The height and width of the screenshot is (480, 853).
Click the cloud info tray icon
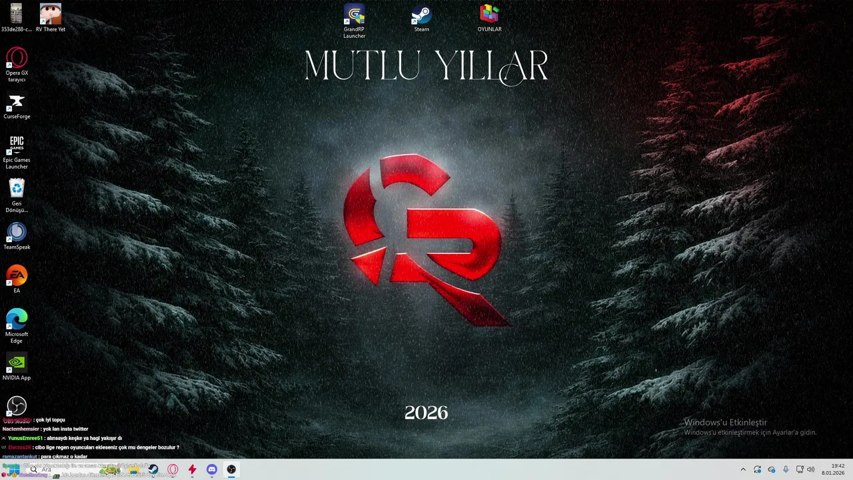(x=772, y=469)
